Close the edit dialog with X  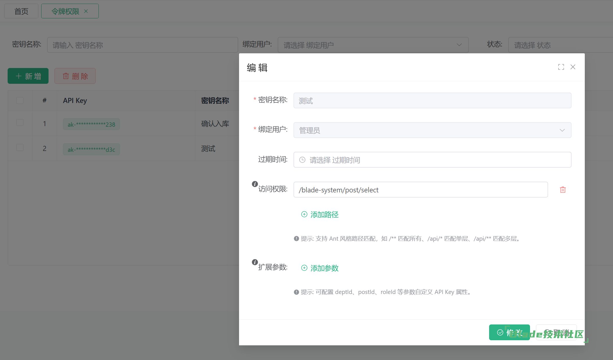[x=573, y=67]
